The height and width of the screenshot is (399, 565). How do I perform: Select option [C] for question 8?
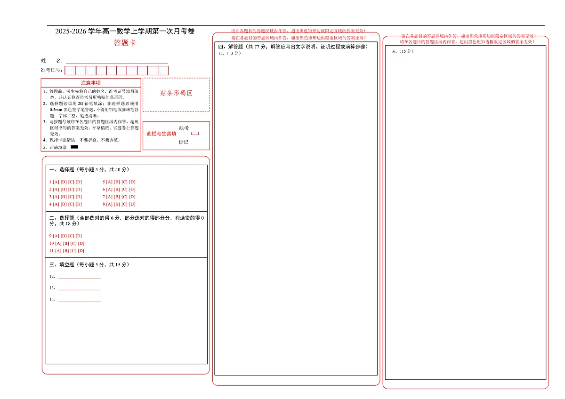(124, 205)
